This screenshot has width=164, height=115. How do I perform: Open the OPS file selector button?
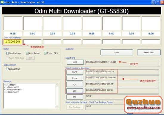tap(75, 62)
